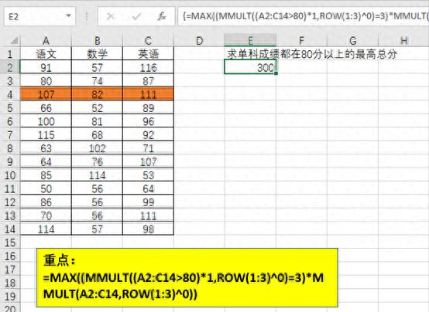Select row 9 header
Image resolution: width=429 pixels, height=312 pixels.
coord(10,162)
